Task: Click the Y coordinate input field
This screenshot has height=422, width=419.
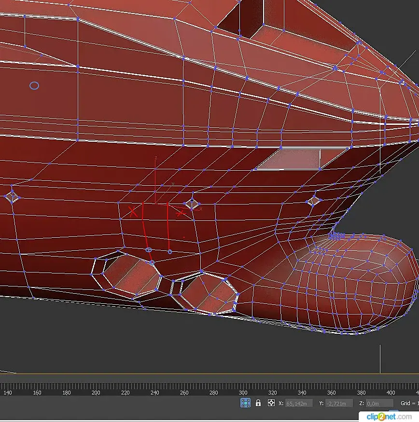Action: coord(339,403)
